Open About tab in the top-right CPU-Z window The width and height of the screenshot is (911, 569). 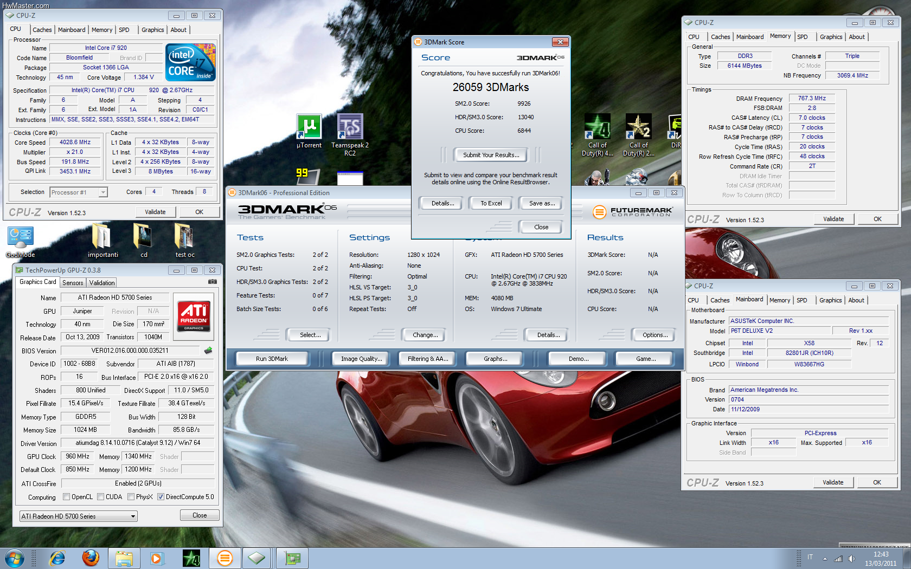pos(857,37)
